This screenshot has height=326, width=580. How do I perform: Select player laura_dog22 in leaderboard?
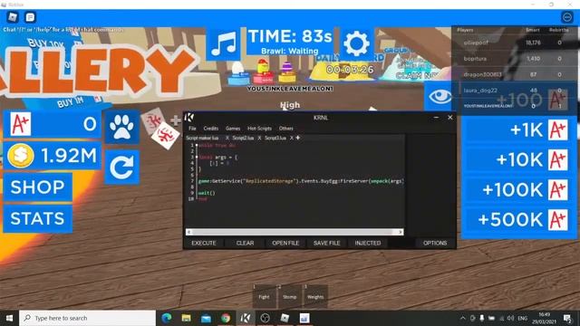[514, 91]
